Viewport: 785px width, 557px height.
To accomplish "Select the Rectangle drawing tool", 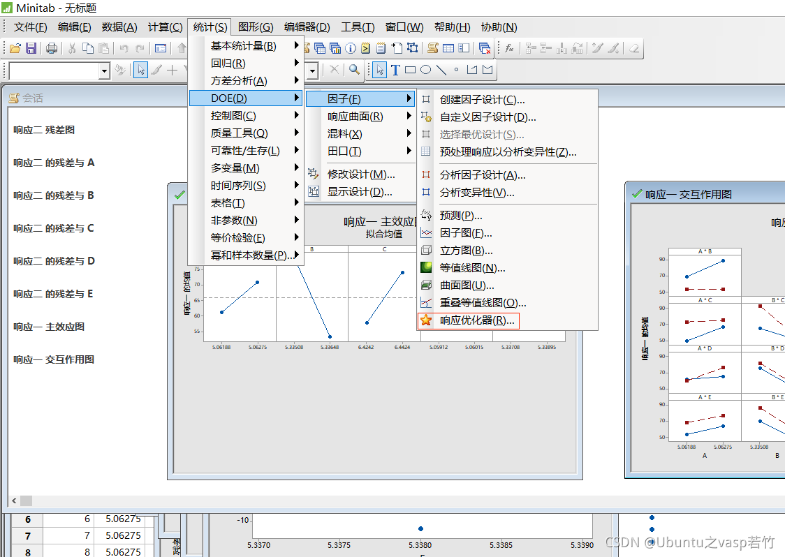I will (411, 70).
